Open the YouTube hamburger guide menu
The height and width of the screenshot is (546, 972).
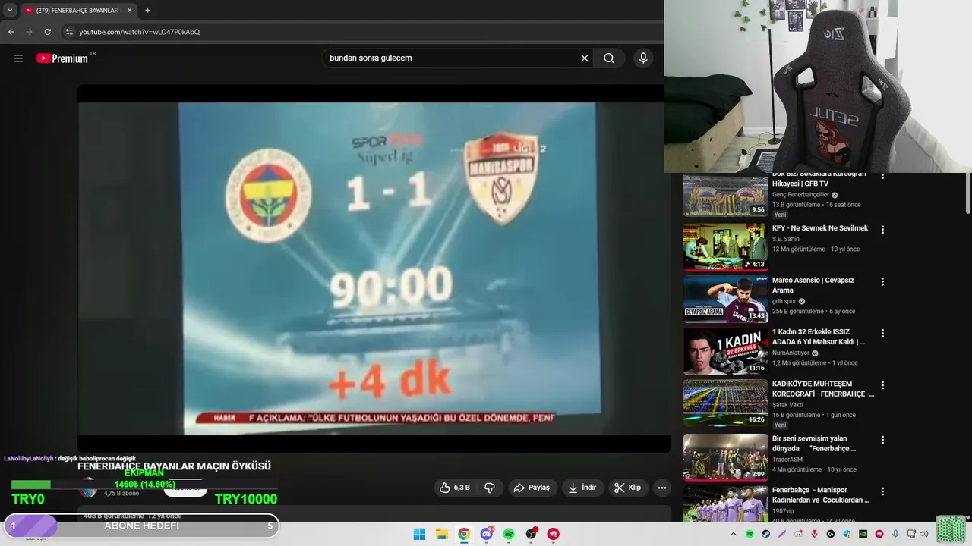click(x=18, y=58)
